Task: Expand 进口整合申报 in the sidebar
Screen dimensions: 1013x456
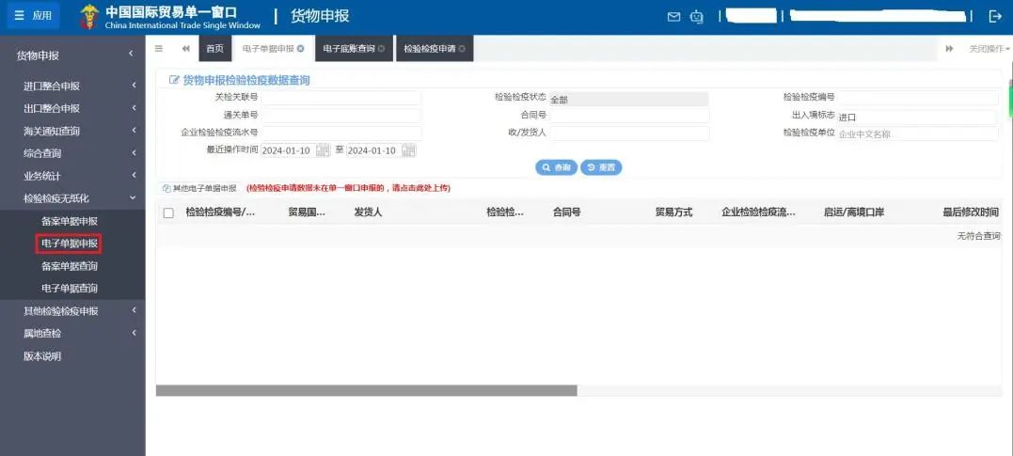Action: coord(72,86)
